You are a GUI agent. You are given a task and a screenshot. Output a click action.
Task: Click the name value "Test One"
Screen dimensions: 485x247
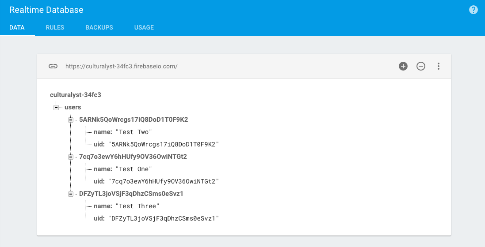coord(134,169)
